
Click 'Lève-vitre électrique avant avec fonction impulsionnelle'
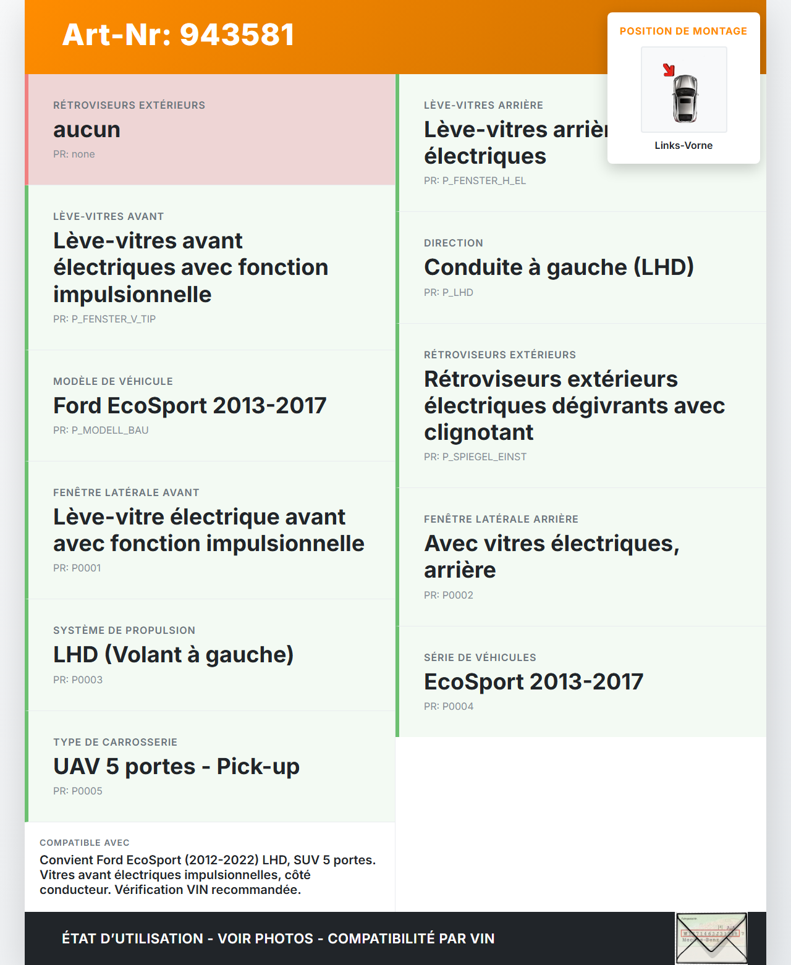click(210, 530)
